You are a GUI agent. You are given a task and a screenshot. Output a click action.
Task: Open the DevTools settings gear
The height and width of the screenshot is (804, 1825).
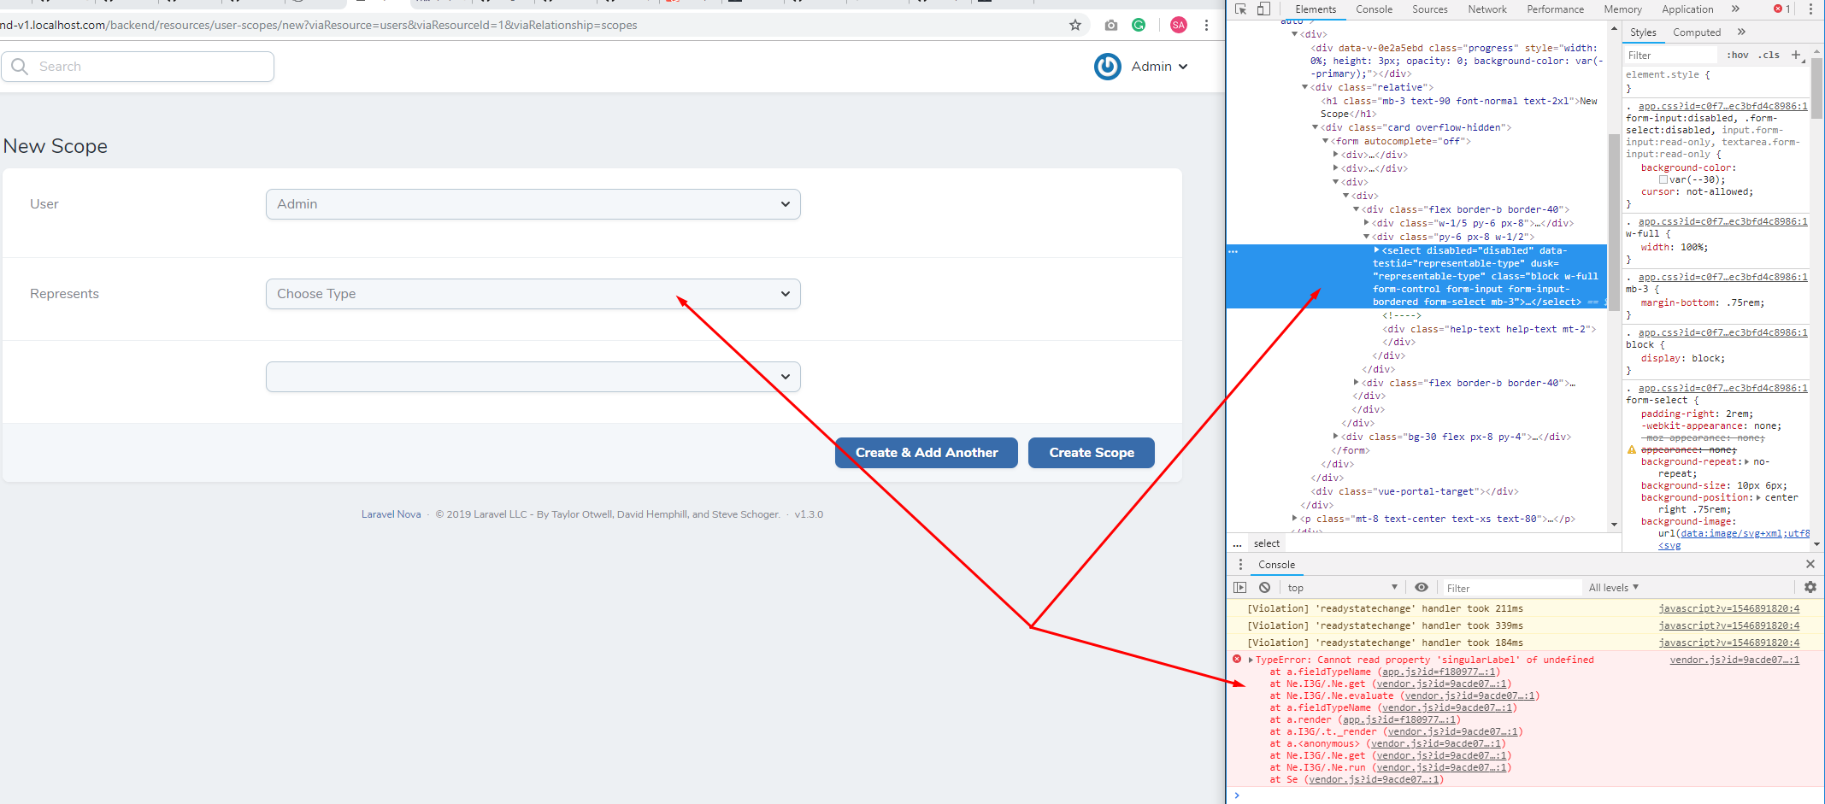pos(1810,587)
